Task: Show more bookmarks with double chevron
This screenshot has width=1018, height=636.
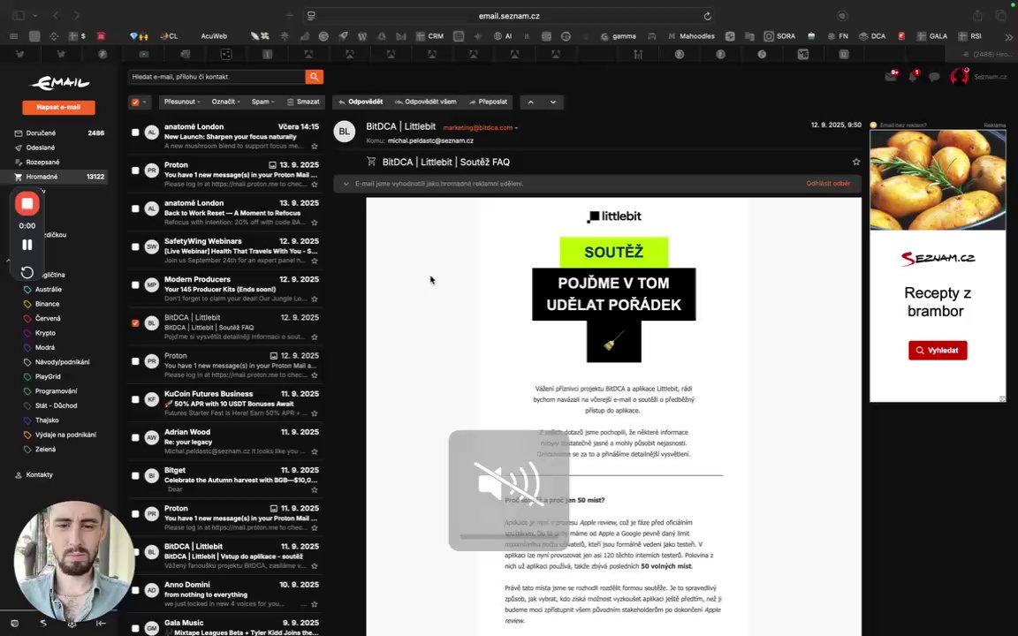Action: pos(1008,36)
